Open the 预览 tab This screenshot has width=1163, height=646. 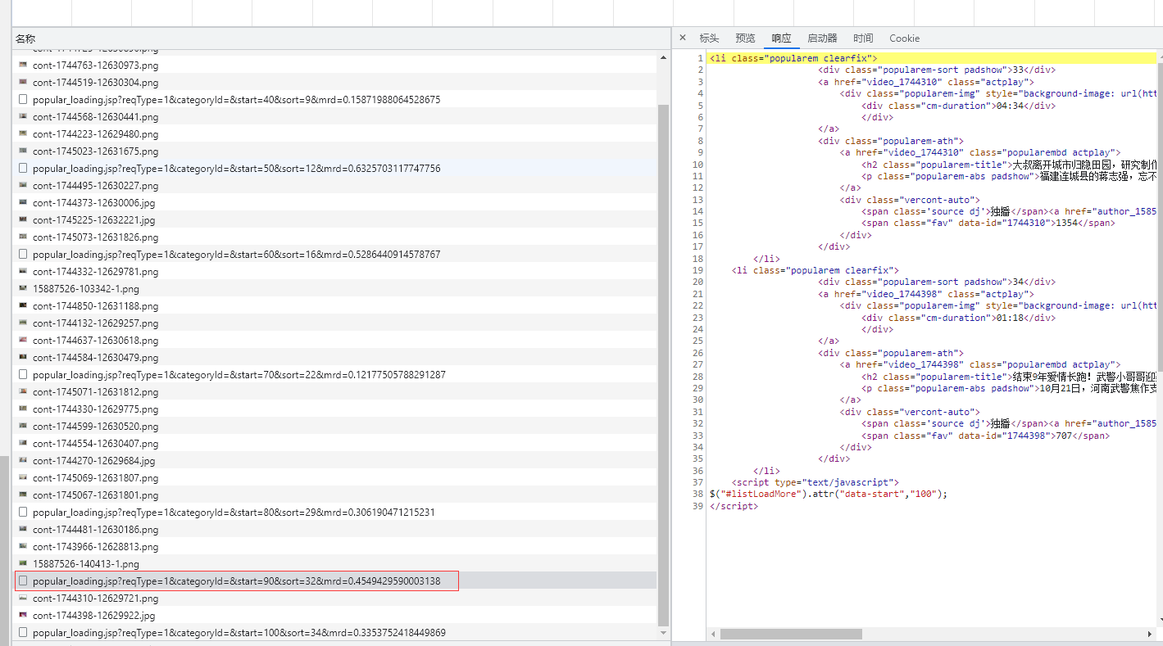745,38
